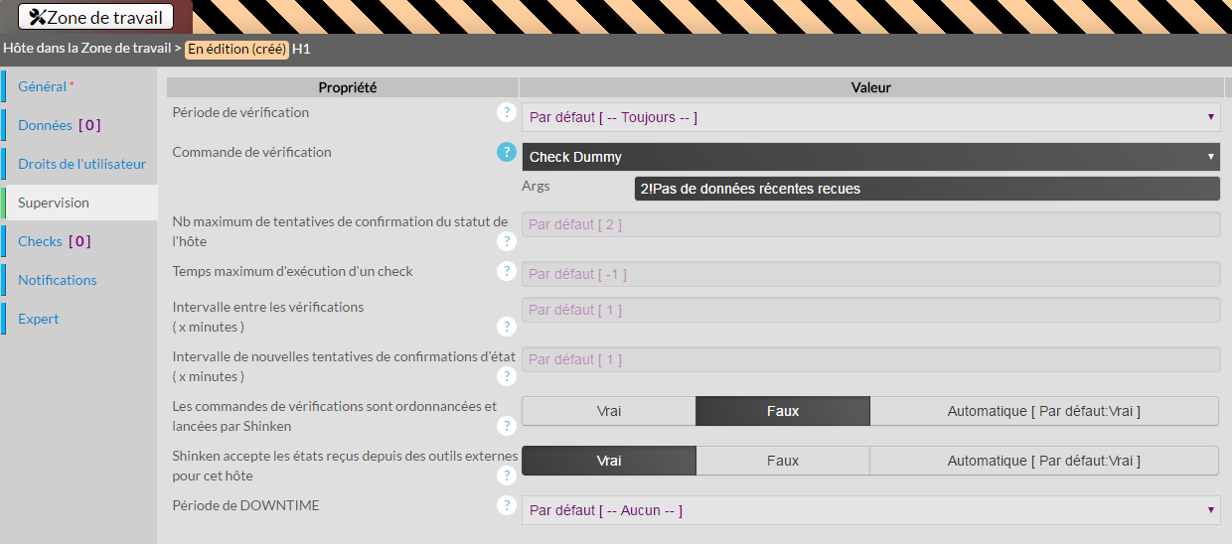
Task: Open the Notifications tab
Action: tap(58, 280)
